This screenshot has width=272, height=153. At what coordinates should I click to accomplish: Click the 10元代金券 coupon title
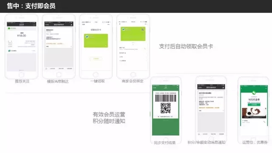click(x=254, y=99)
